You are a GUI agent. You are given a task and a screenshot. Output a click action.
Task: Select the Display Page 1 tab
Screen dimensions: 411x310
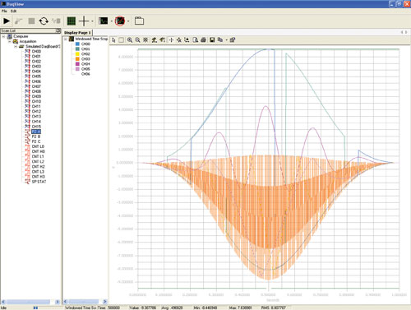pos(77,33)
